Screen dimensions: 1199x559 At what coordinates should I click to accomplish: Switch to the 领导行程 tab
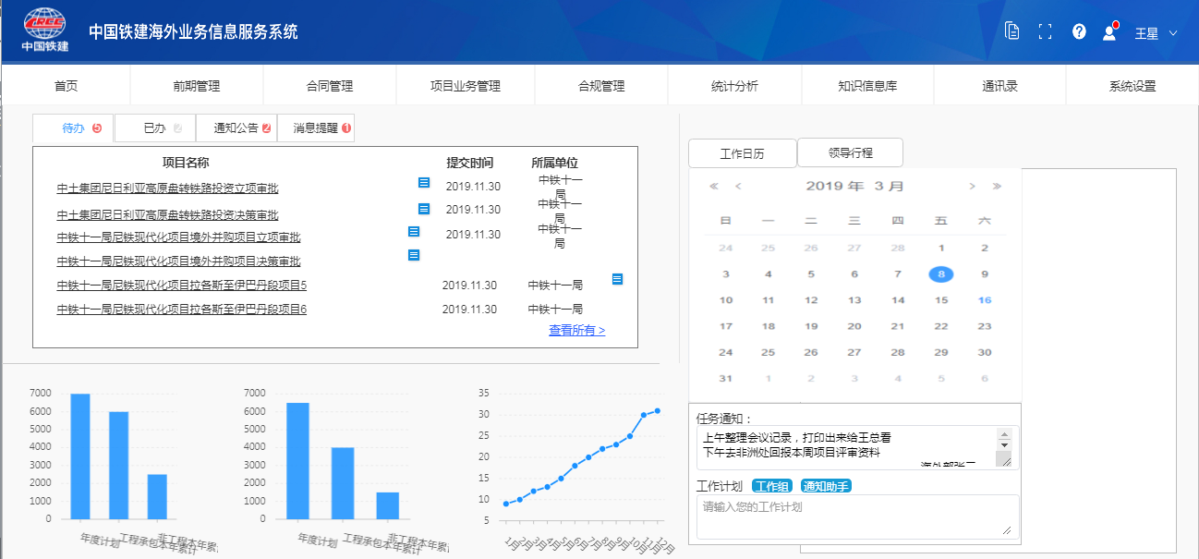point(850,152)
